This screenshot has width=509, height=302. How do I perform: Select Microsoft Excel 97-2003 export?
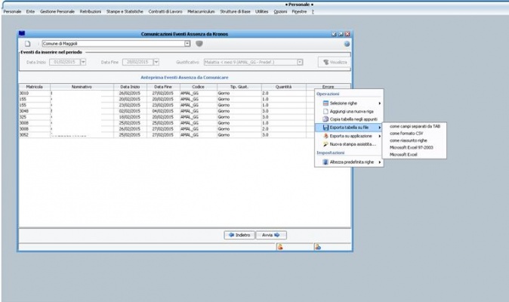point(412,147)
